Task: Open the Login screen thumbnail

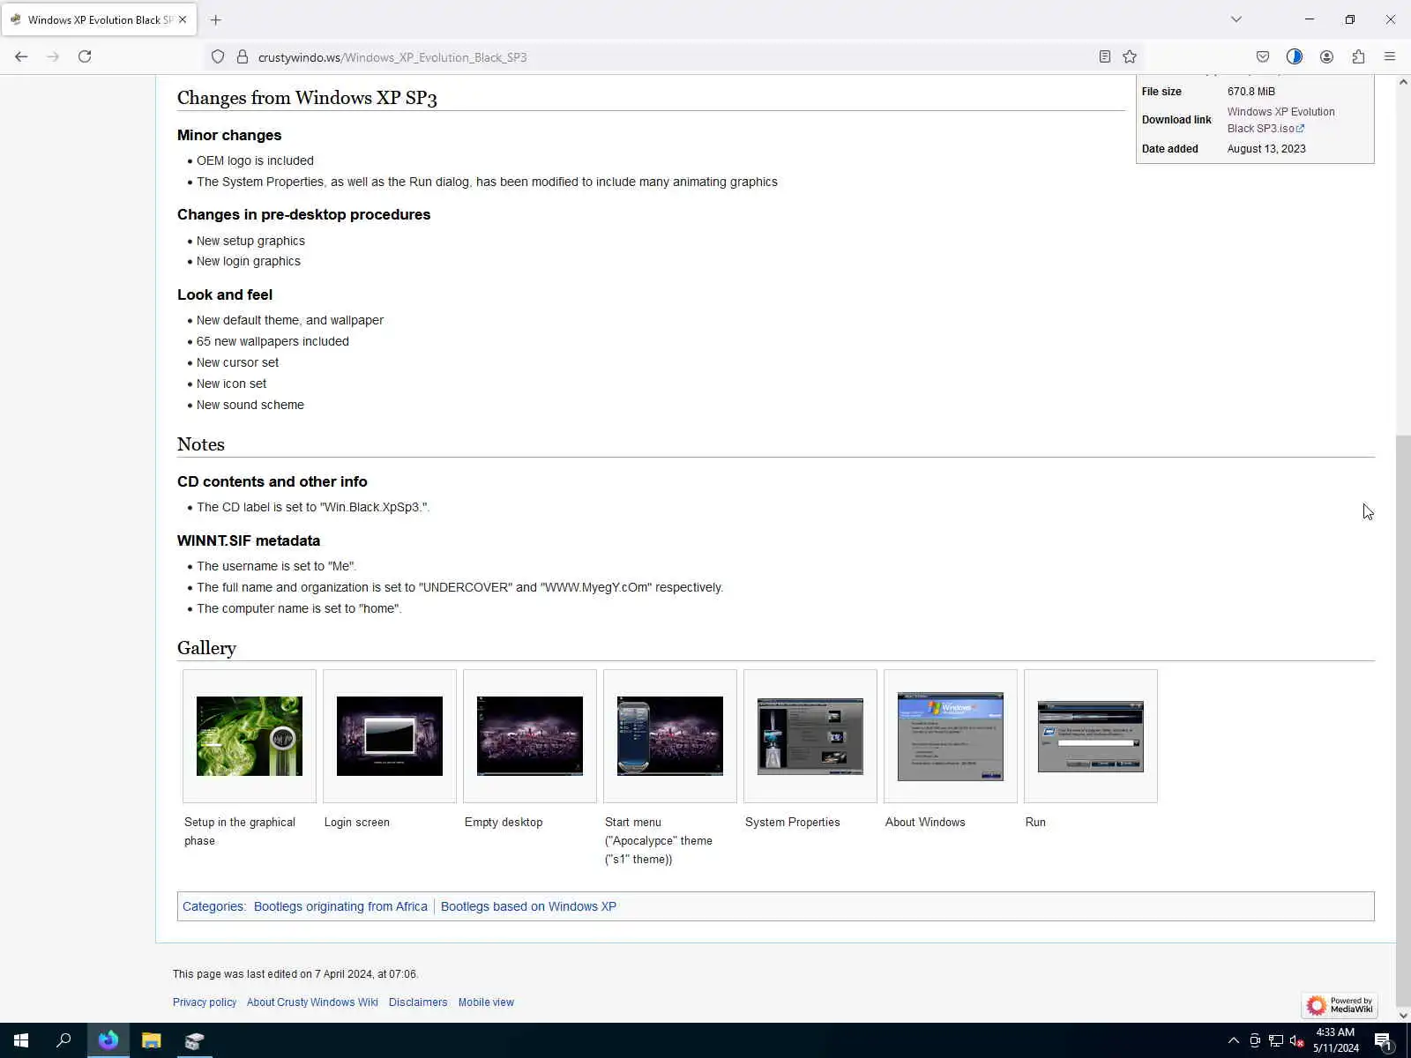Action: (390, 736)
